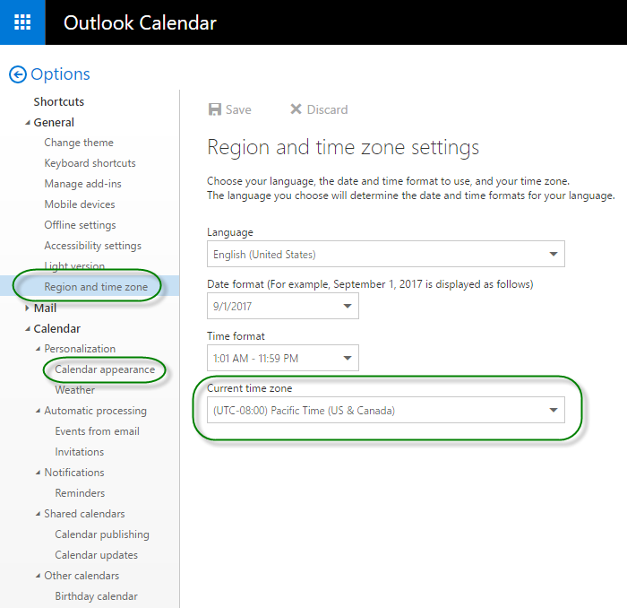Collapse the Personalization subsection triangle
This screenshot has height=608, width=627.
pos(38,349)
